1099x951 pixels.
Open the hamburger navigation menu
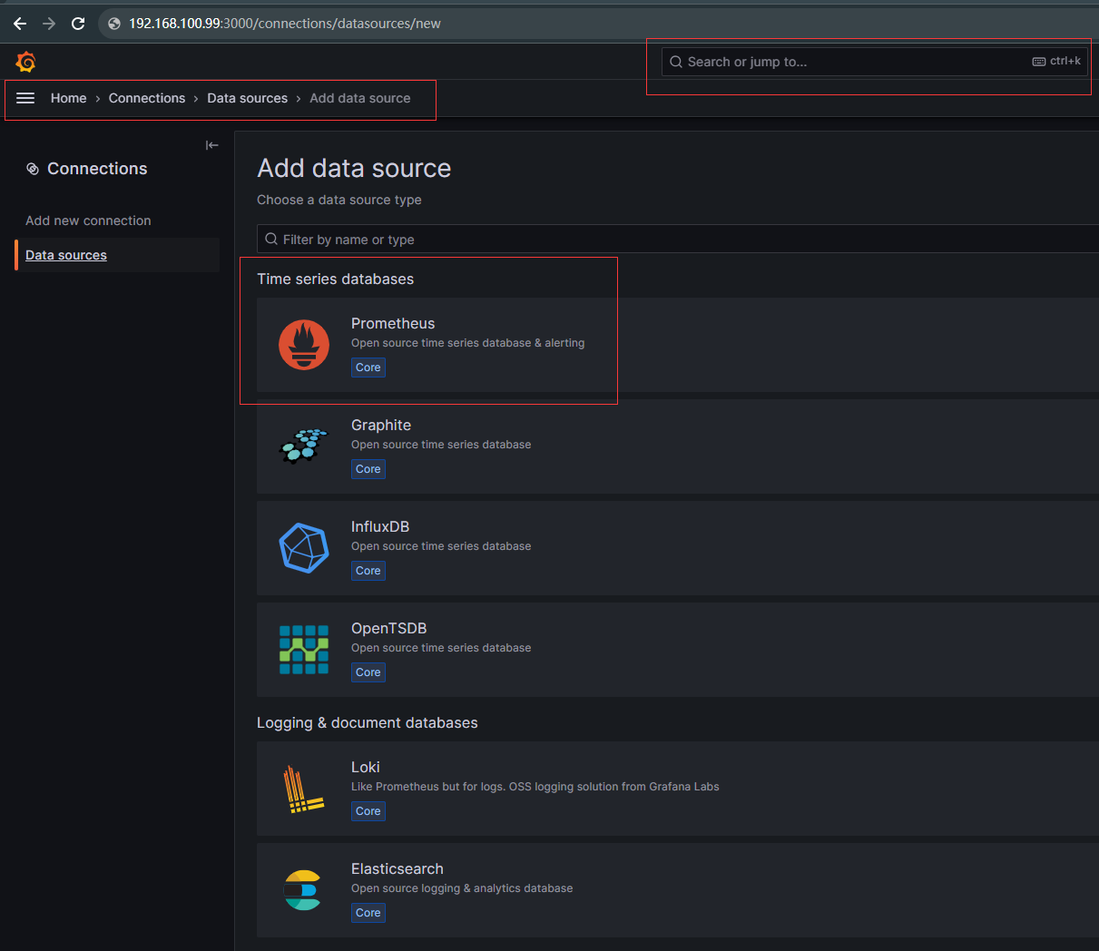(x=25, y=98)
